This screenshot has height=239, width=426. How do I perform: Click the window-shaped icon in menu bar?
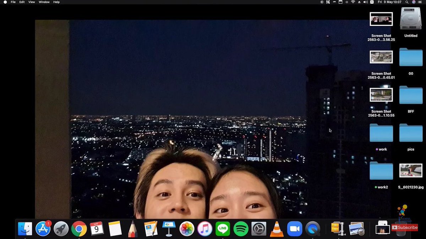tap(340, 2)
